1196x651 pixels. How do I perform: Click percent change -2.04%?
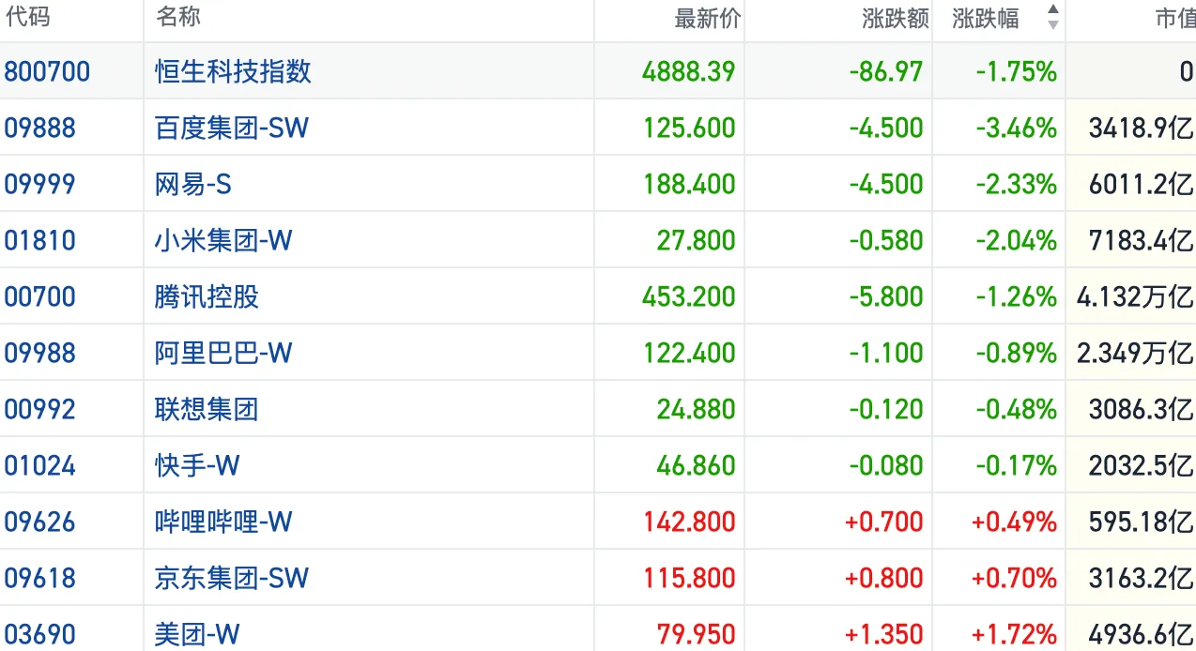point(1015,240)
